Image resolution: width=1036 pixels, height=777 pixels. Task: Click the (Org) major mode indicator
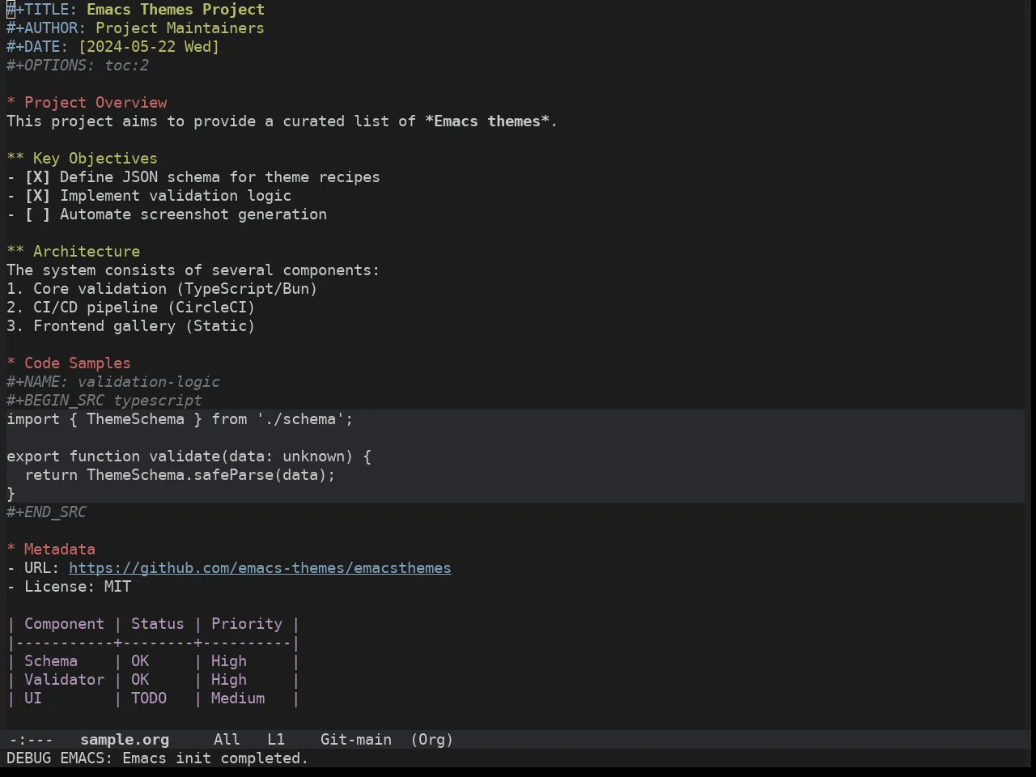coord(431,740)
